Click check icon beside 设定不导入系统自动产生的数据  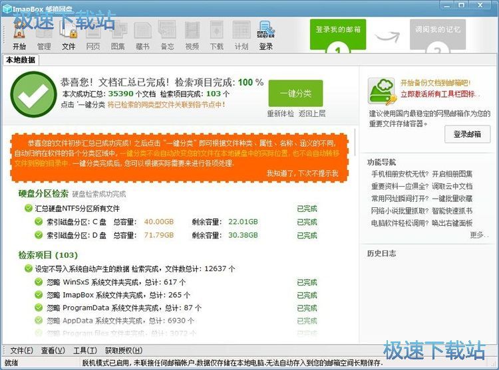pyautogui.click(x=29, y=268)
